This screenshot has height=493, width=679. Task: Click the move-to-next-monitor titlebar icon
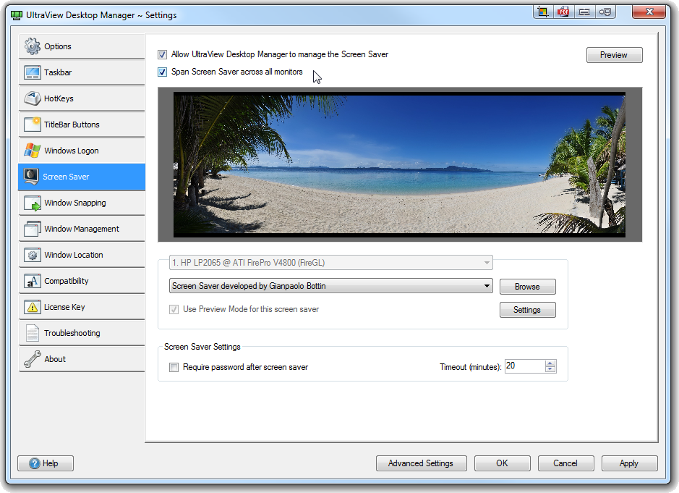(x=605, y=12)
